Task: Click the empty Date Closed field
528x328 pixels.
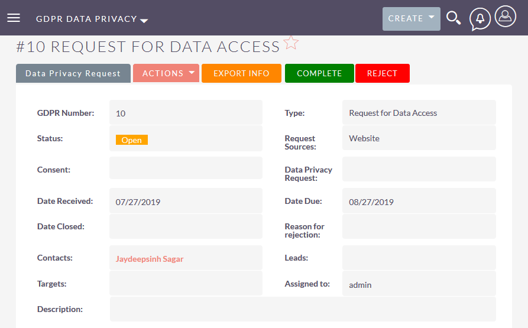Action: click(186, 226)
